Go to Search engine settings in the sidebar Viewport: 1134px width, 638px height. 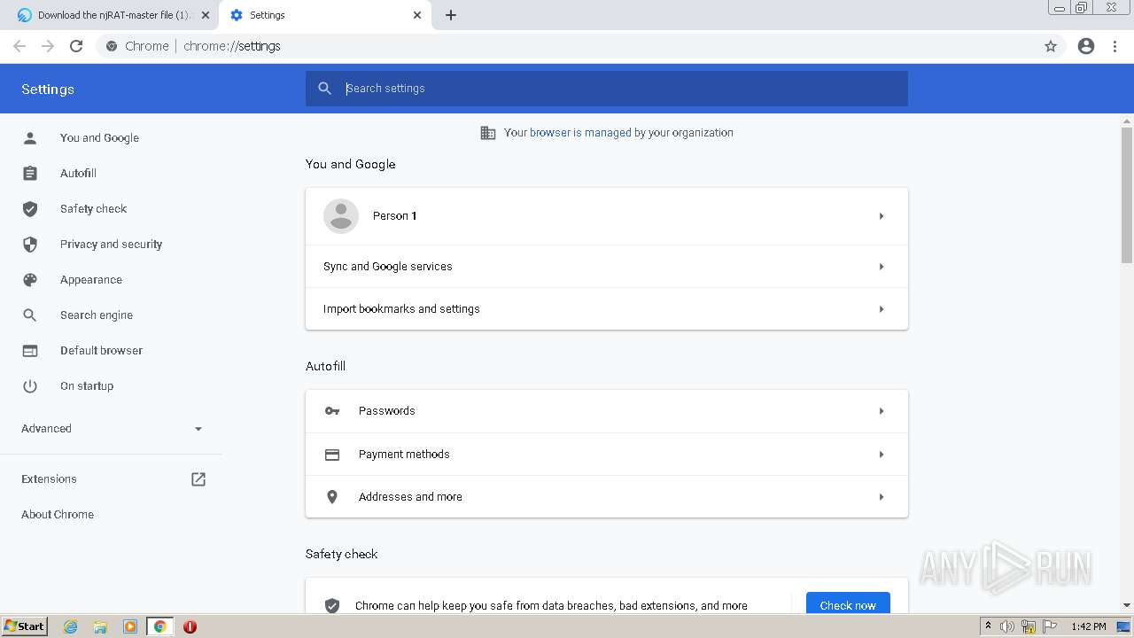coord(97,315)
